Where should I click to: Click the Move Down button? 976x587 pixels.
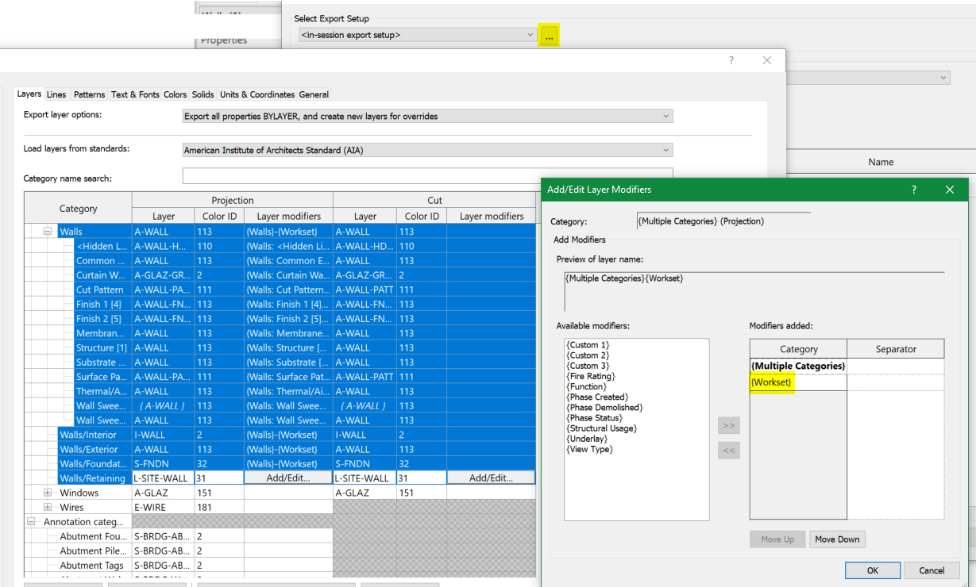pos(837,539)
